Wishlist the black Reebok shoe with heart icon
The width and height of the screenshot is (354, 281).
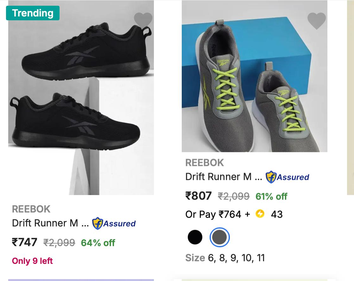143,20
